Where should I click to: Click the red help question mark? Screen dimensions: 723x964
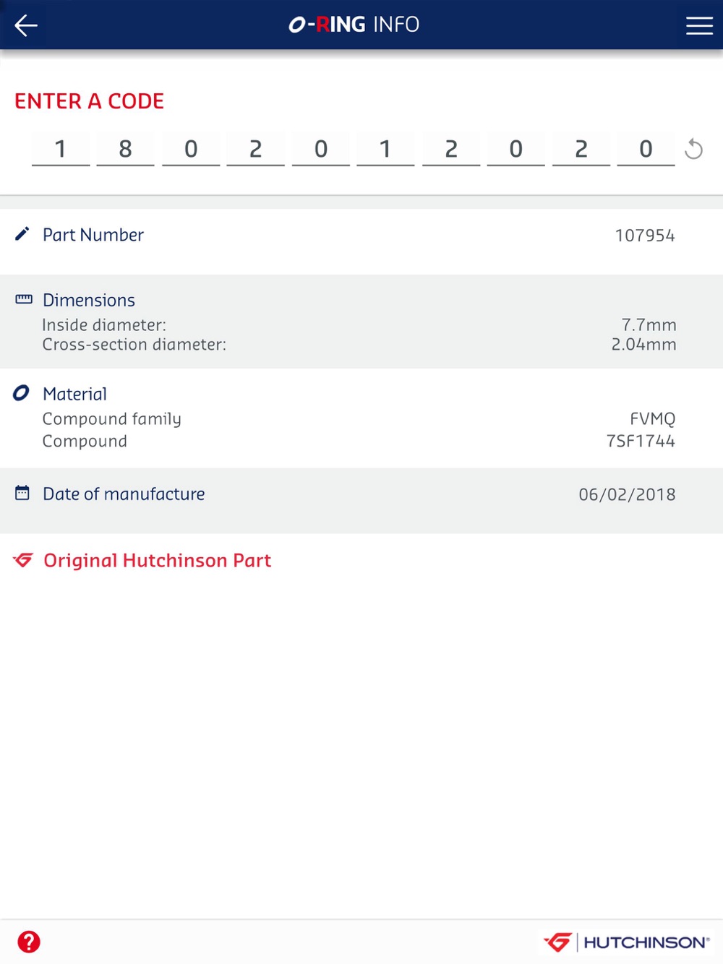point(29,942)
